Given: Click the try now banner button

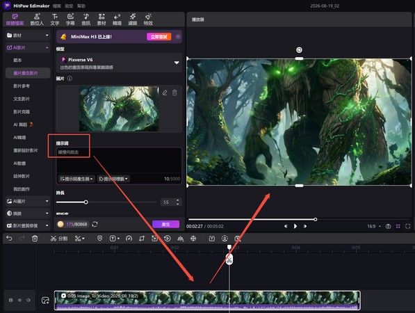Looking at the screenshot, I should click(x=159, y=37).
